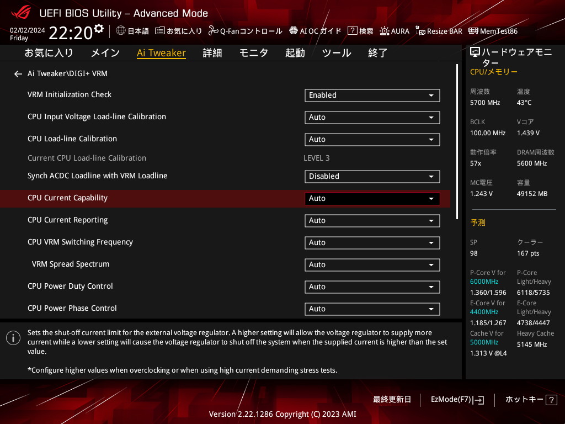Screen dimensions: 565x424
Task: Click 49152 MB capacity value
Action: (x=532, y=194)
